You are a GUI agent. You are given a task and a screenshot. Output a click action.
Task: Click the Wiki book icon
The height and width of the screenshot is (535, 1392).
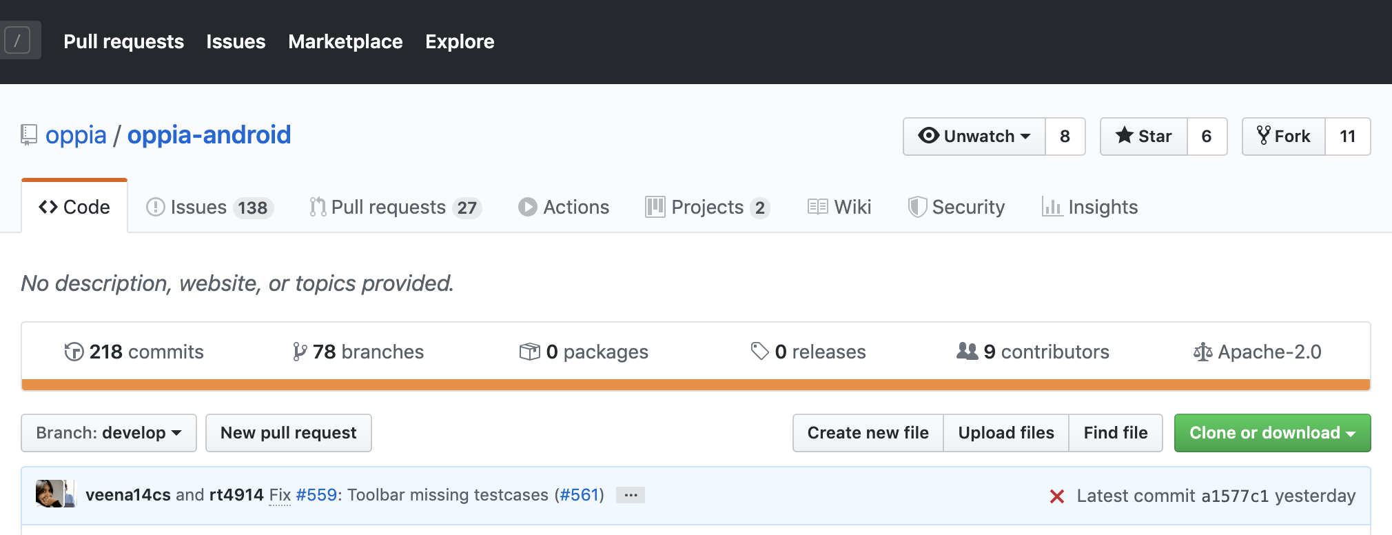pyautogui.click(x=818, y=207)
